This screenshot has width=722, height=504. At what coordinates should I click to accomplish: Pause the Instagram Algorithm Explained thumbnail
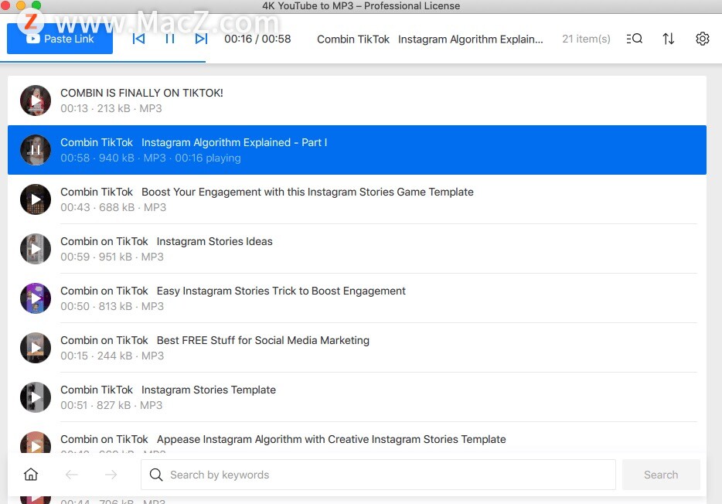coord(36,150)
